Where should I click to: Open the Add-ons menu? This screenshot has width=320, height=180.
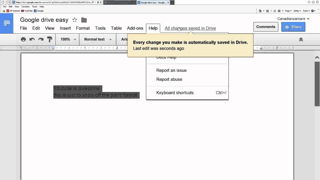tap(135, 28)
